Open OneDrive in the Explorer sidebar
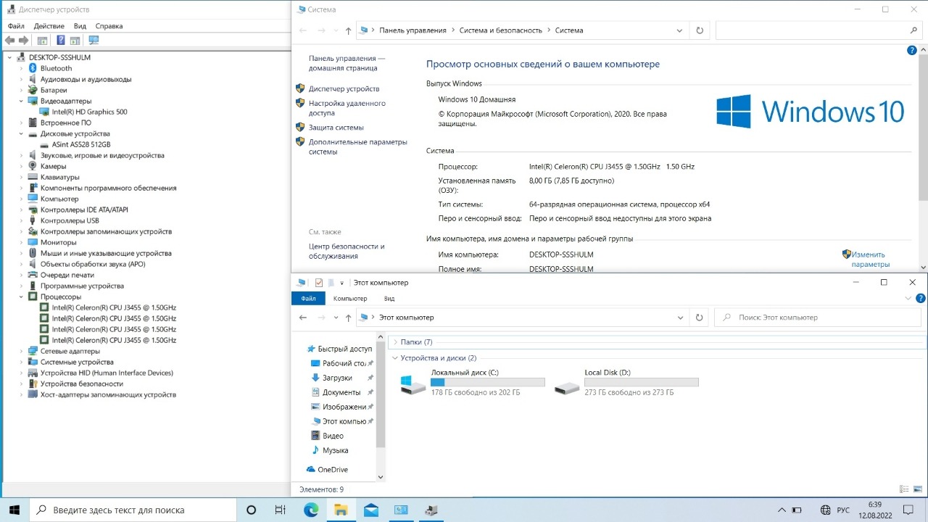 (x=333, y=470)
